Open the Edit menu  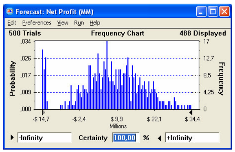pyautogui.click(x=12, y=23)
